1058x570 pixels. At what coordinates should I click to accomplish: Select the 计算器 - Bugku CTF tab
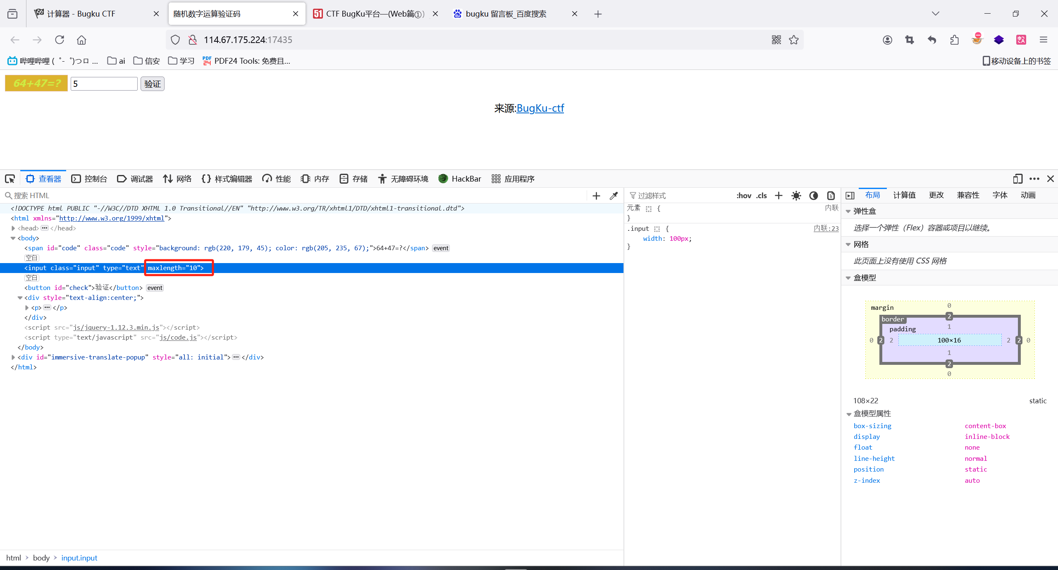[96, 14]
